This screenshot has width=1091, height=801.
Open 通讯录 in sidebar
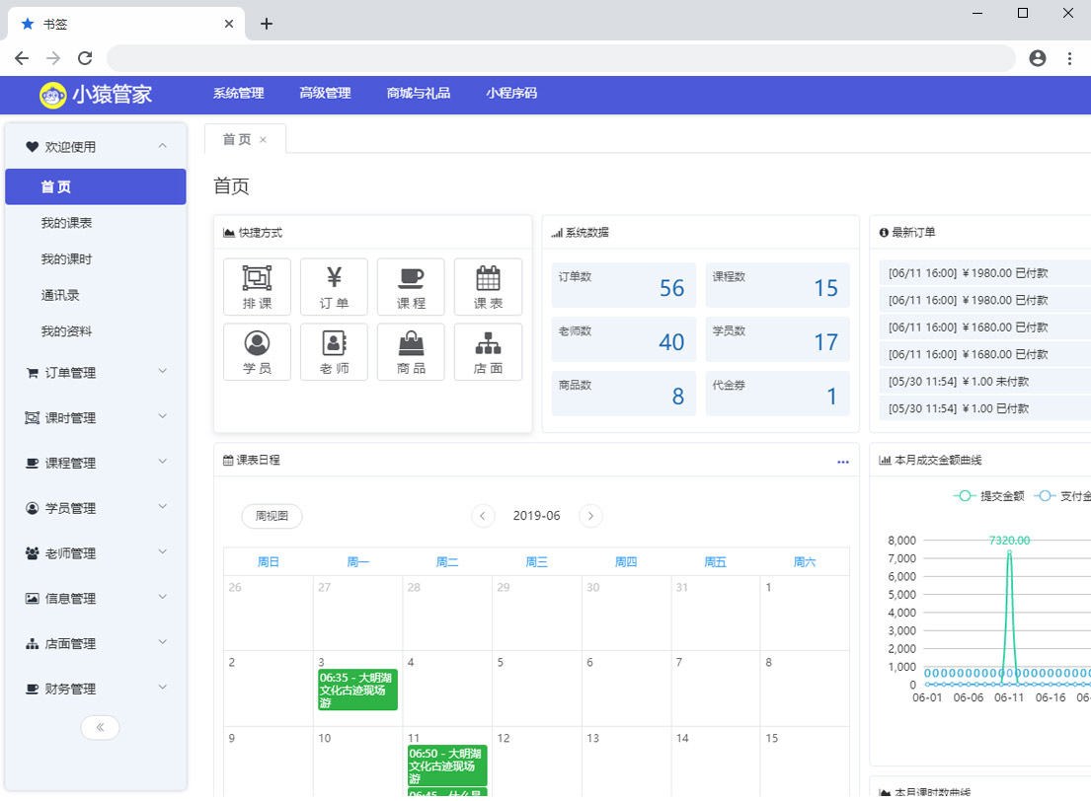60,296
